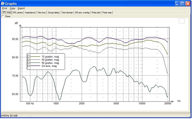Click the window resize grip in corner

click(x=189, y=116)
